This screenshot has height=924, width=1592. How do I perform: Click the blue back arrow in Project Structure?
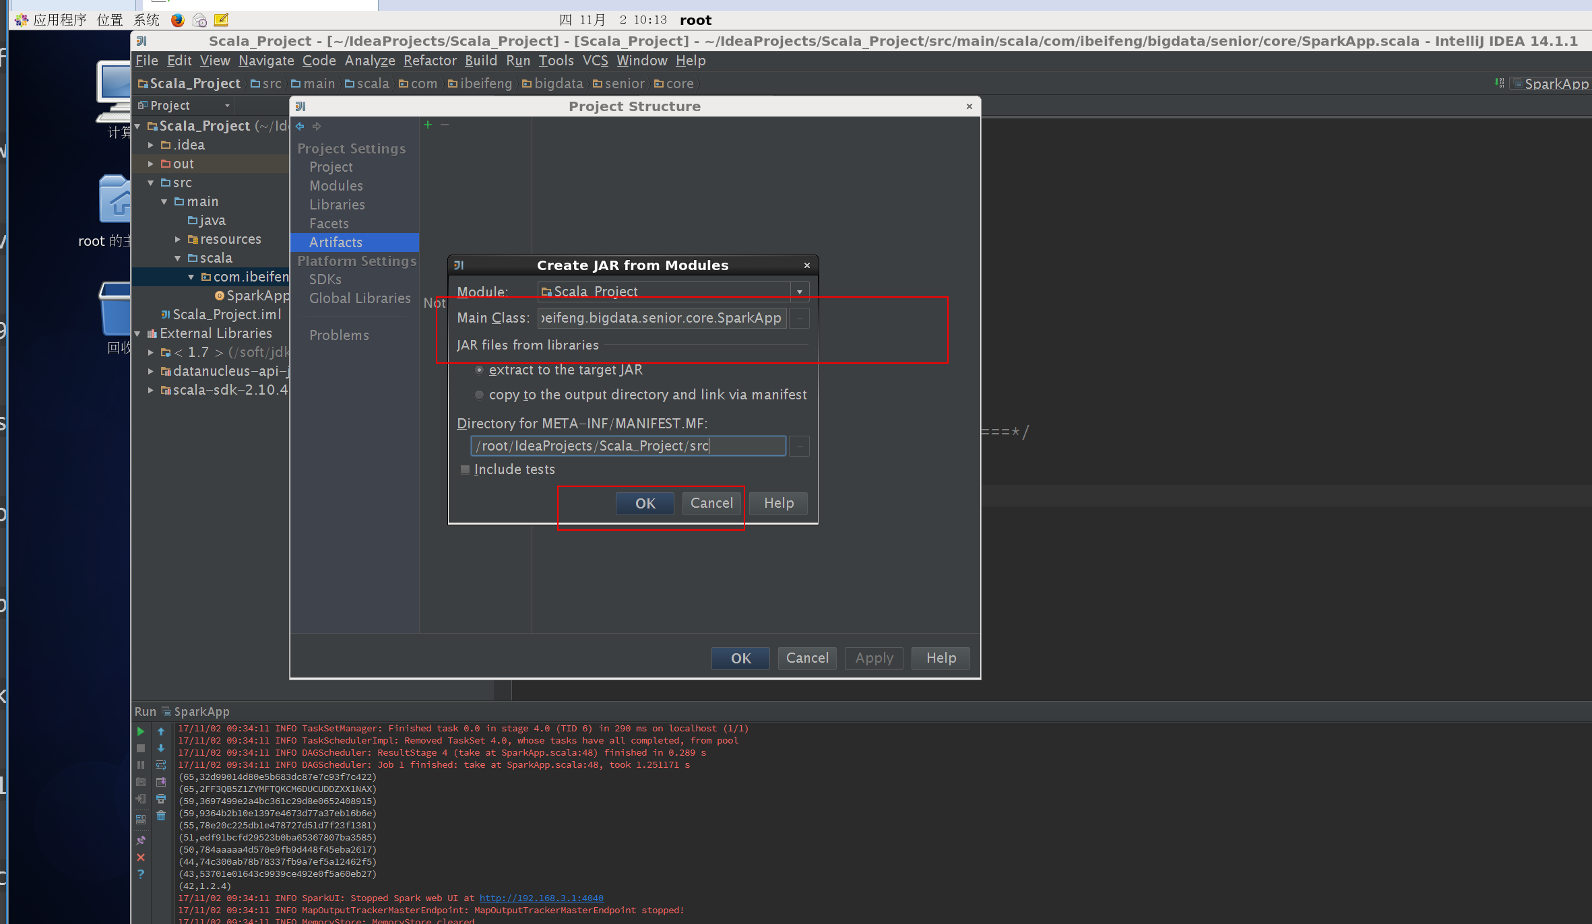(300, 127)
